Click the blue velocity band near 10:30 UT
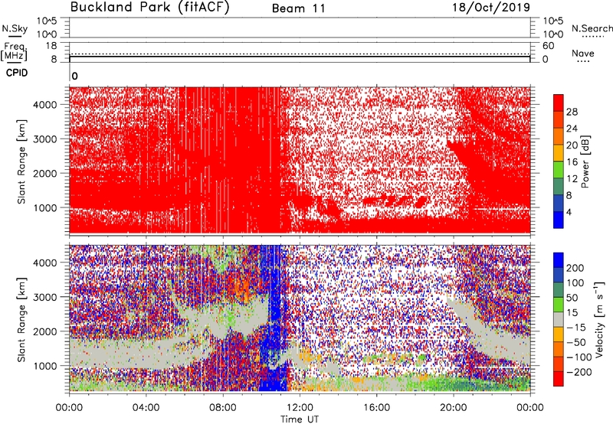613x424 pixels. (x=274, y=318)
